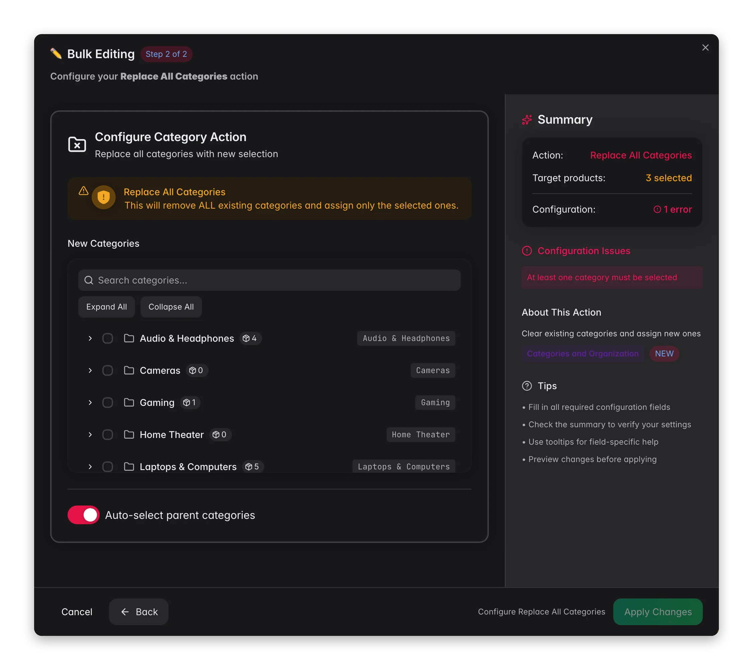753x670 pixels.
Task: Click the help circle icon beside Tips
Action: (x=527, y=385)
